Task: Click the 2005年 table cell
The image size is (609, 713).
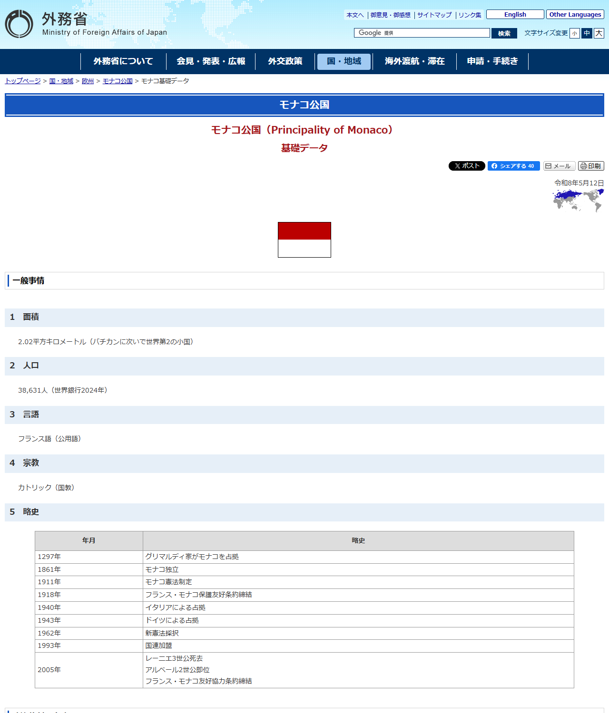Action: pyautogui.click(x=89, y=670)
